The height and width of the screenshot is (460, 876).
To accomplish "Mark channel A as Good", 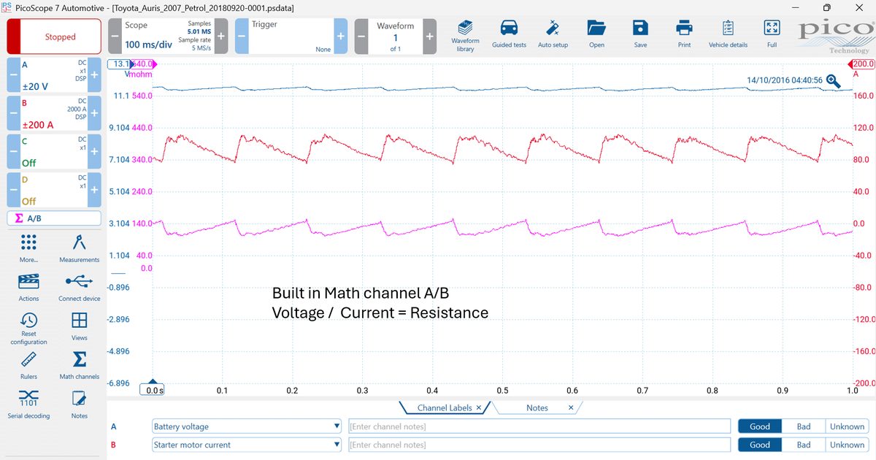I will pyautogui.click(x=759, y=426).
